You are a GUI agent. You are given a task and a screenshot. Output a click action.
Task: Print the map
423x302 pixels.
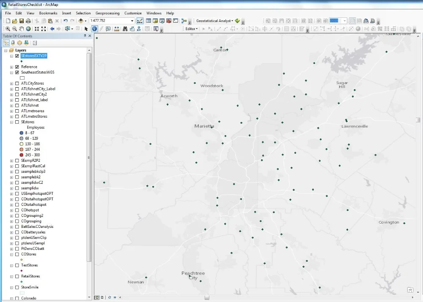tap(28, 21)
